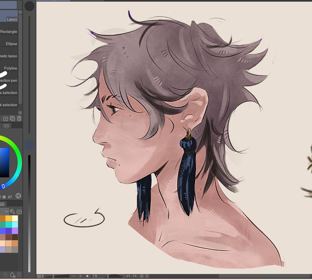Select the indigo purple palette swatch
Image resolution: width=312 pixels, height=280 pixels.
[x=9, y=231]
